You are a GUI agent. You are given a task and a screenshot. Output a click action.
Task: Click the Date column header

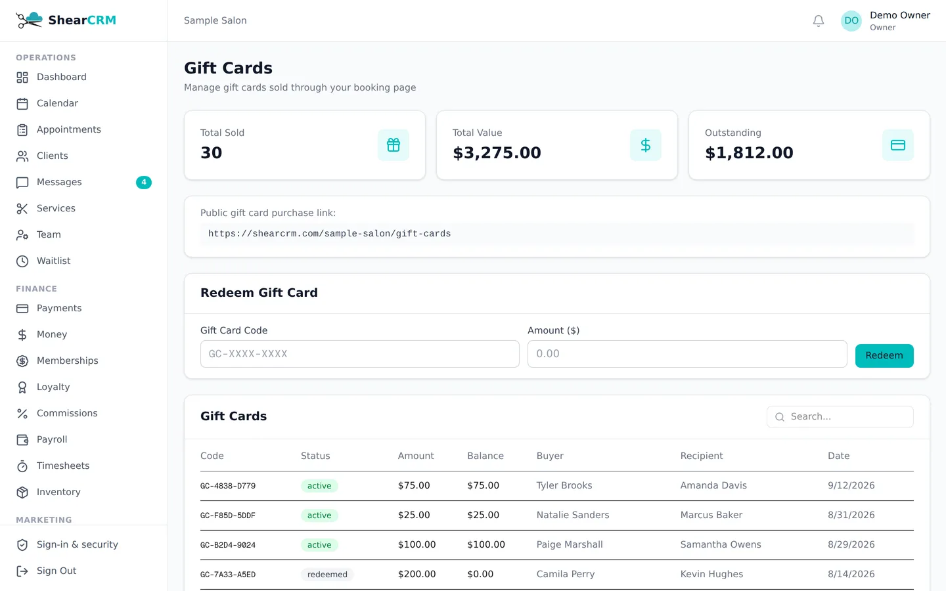coord(839,456)
